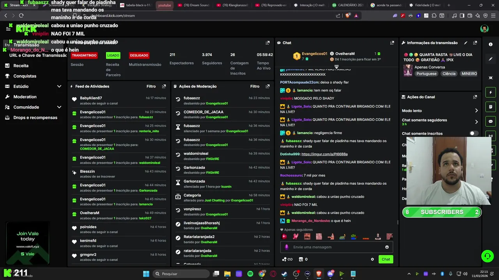
Task: Open Filtro in Ações de Moderação
Action: (255, 86)
